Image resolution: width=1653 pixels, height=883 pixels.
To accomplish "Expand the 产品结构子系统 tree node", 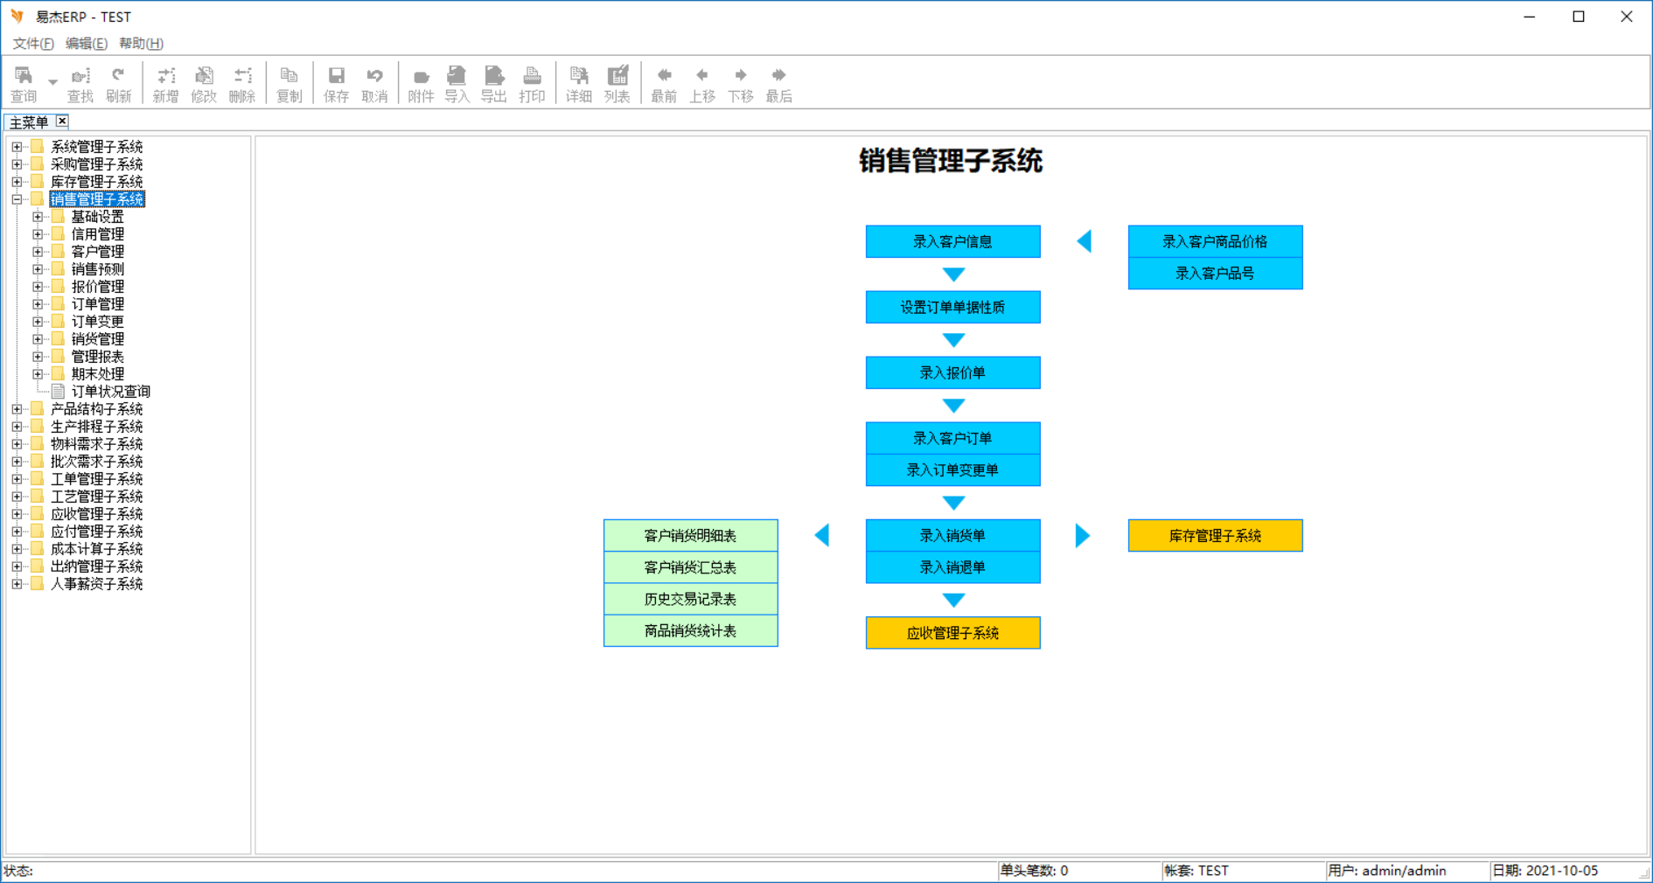I will pyautogui.click(x=17, y=409).
